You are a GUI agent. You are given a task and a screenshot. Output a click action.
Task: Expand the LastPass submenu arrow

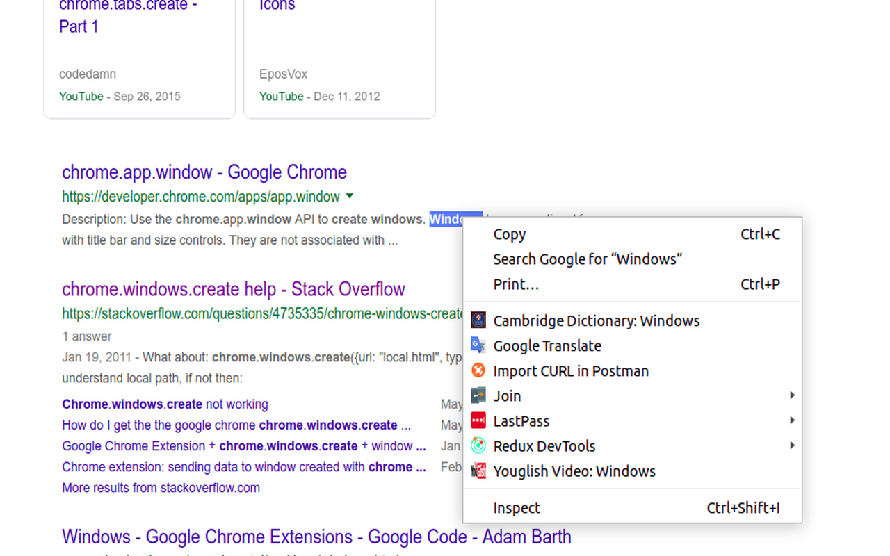click(792, 420)
